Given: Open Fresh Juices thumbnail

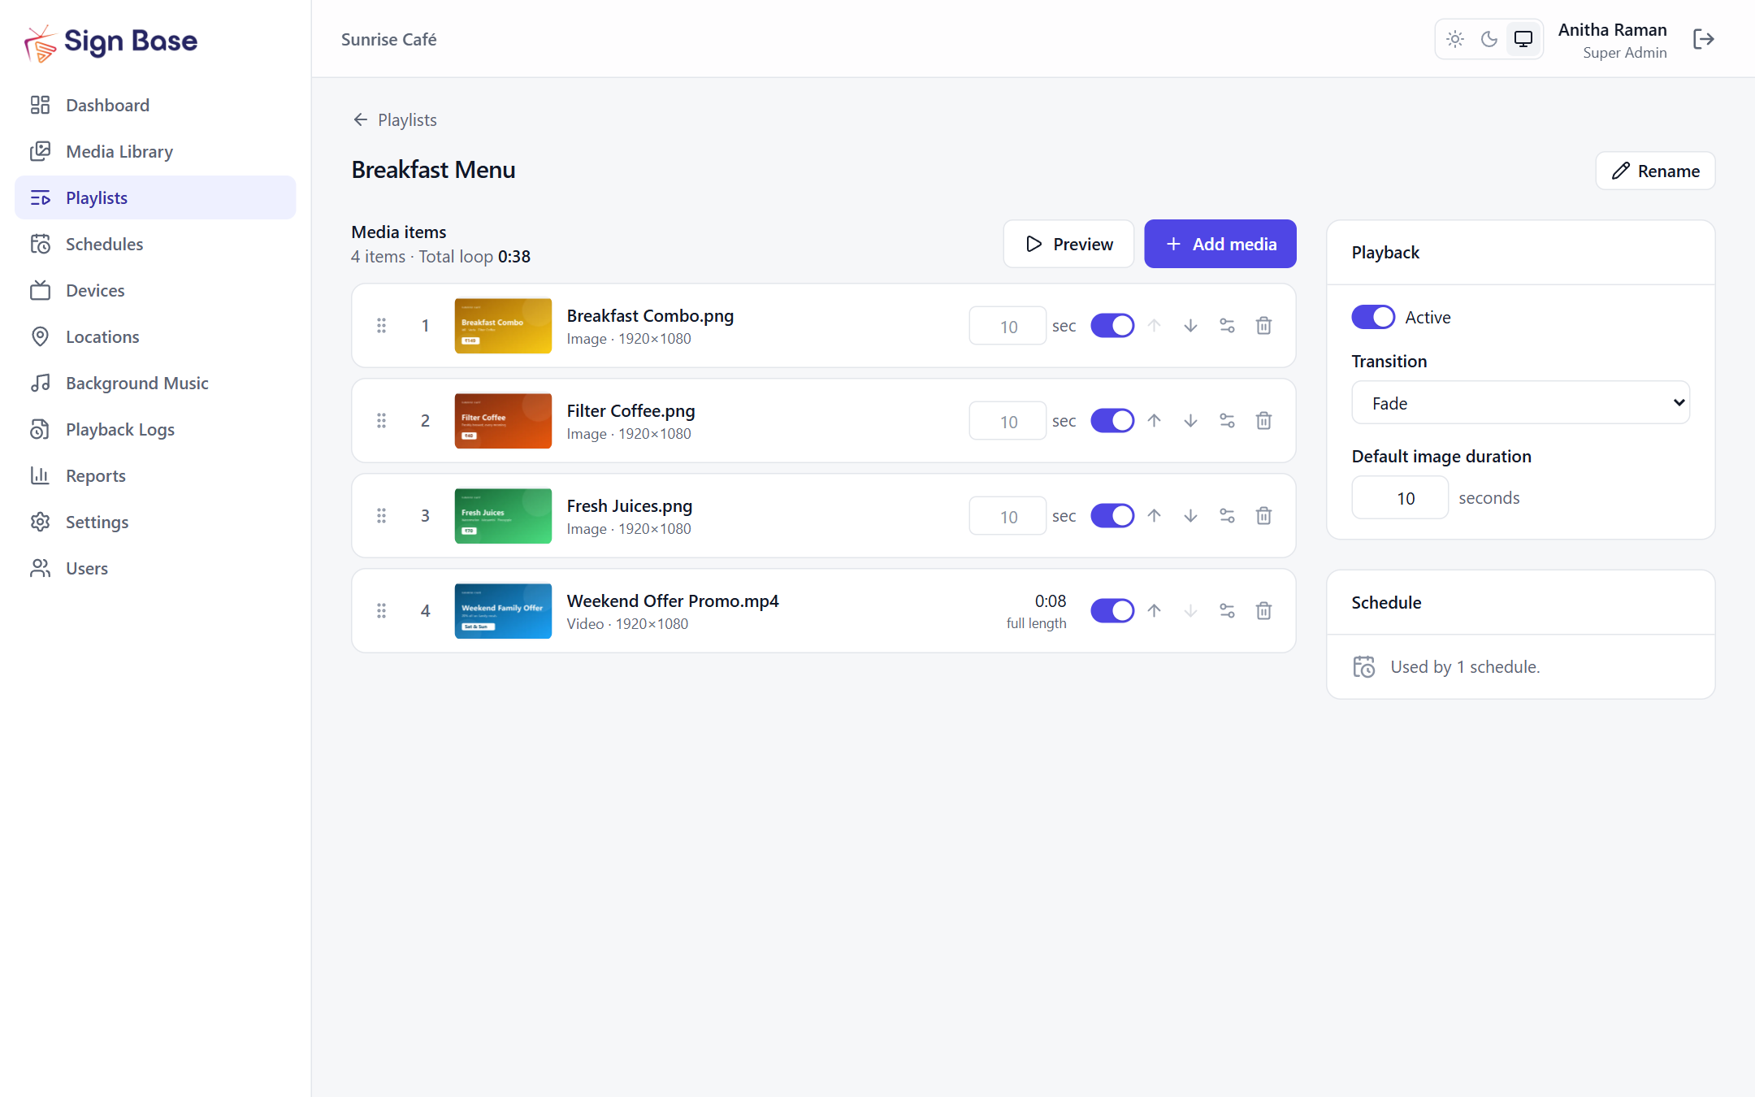Looking at the screenshot, I should [503, 516].
